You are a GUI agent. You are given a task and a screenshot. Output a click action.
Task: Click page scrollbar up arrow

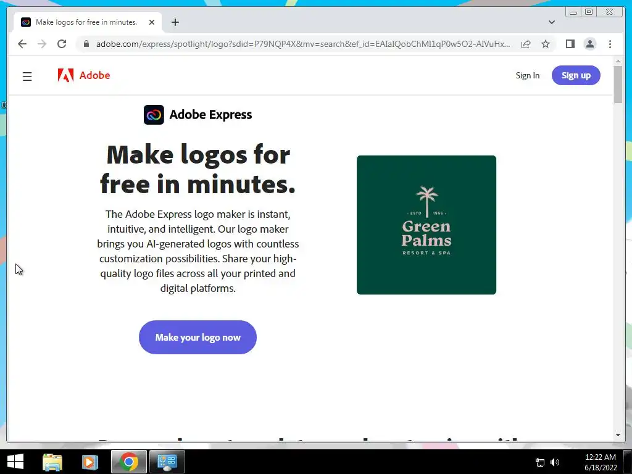pyautogui.click(x=618, y=61)
